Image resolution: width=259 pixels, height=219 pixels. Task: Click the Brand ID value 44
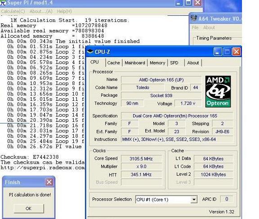pyautogui.click(x=196, y=88)
